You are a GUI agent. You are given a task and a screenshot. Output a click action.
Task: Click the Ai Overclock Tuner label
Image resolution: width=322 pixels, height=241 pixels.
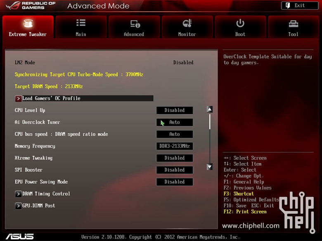pyautogui.click(x=38, y=122)
